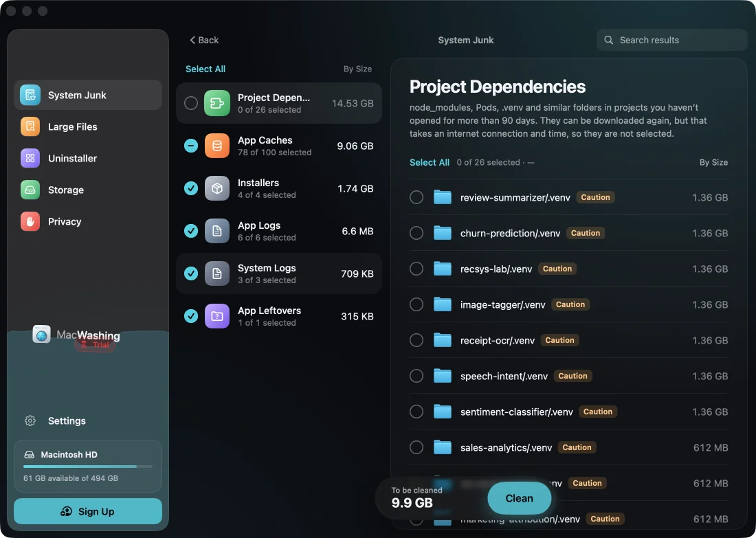Click the App Caches orange category icon
This screenshot has height=538, width=756.
(217, 146)
